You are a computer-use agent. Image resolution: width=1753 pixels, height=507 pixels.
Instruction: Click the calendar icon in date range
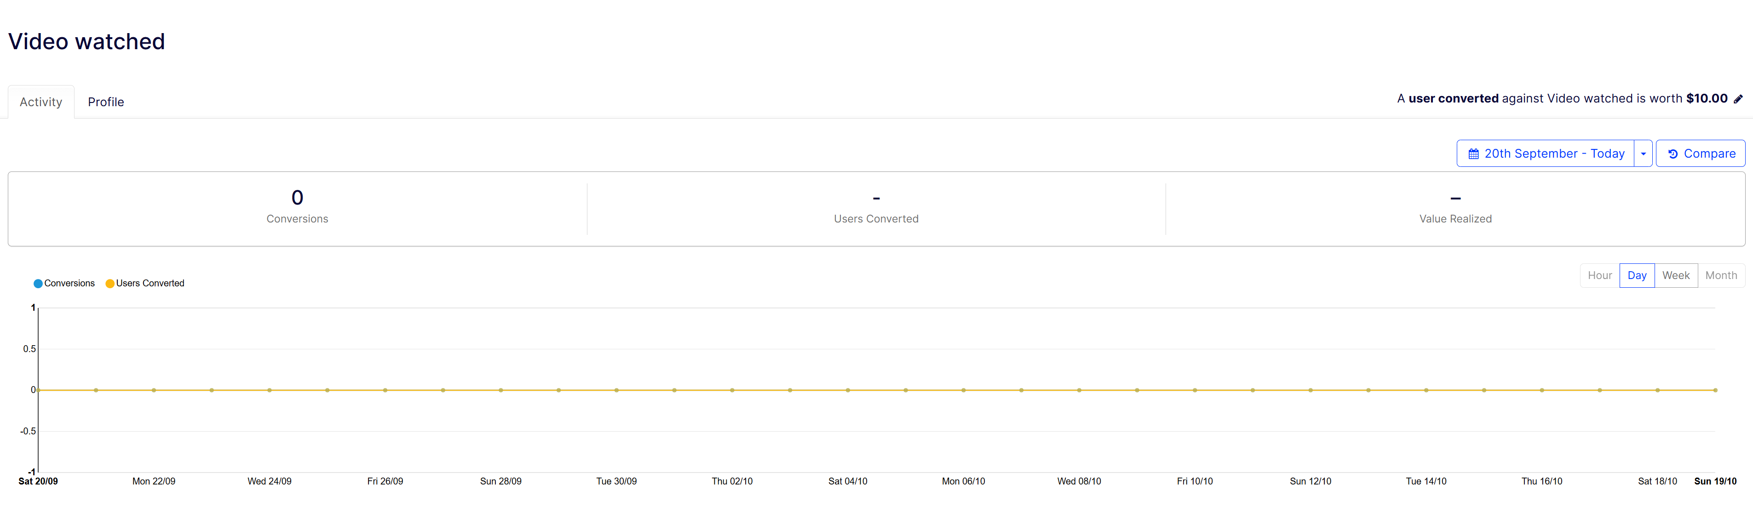(1473, 154)
